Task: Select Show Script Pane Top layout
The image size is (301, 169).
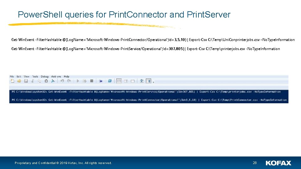Action: tap(119, 81)
